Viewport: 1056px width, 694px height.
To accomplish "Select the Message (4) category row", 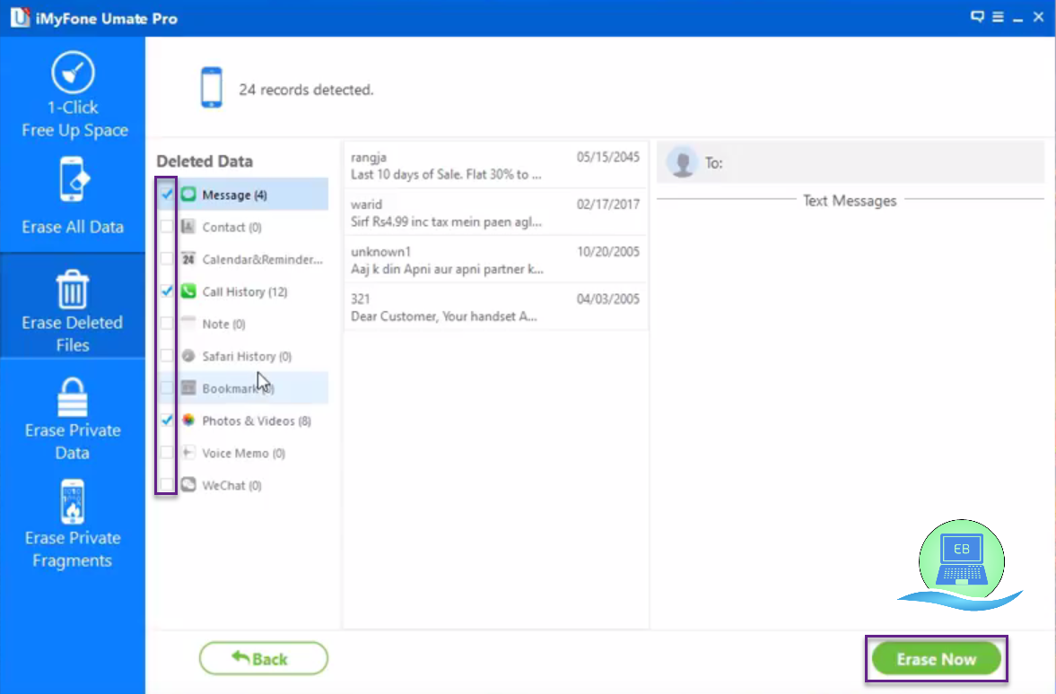I will click(243, 195).
